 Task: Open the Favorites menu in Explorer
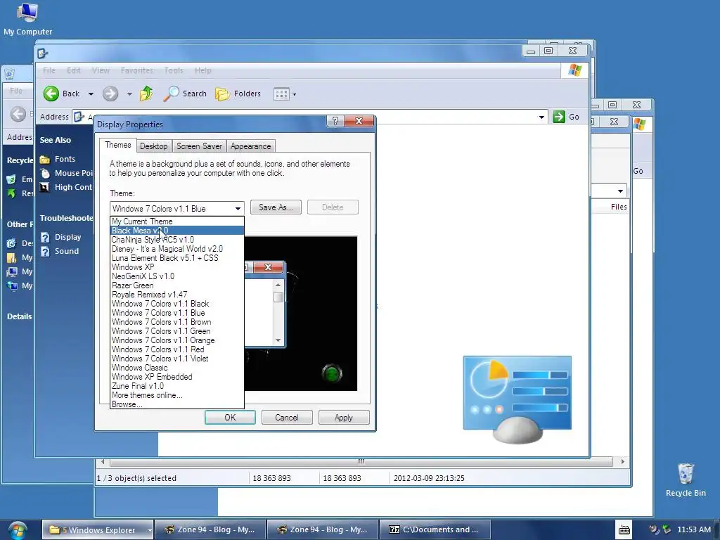[137, 71]
